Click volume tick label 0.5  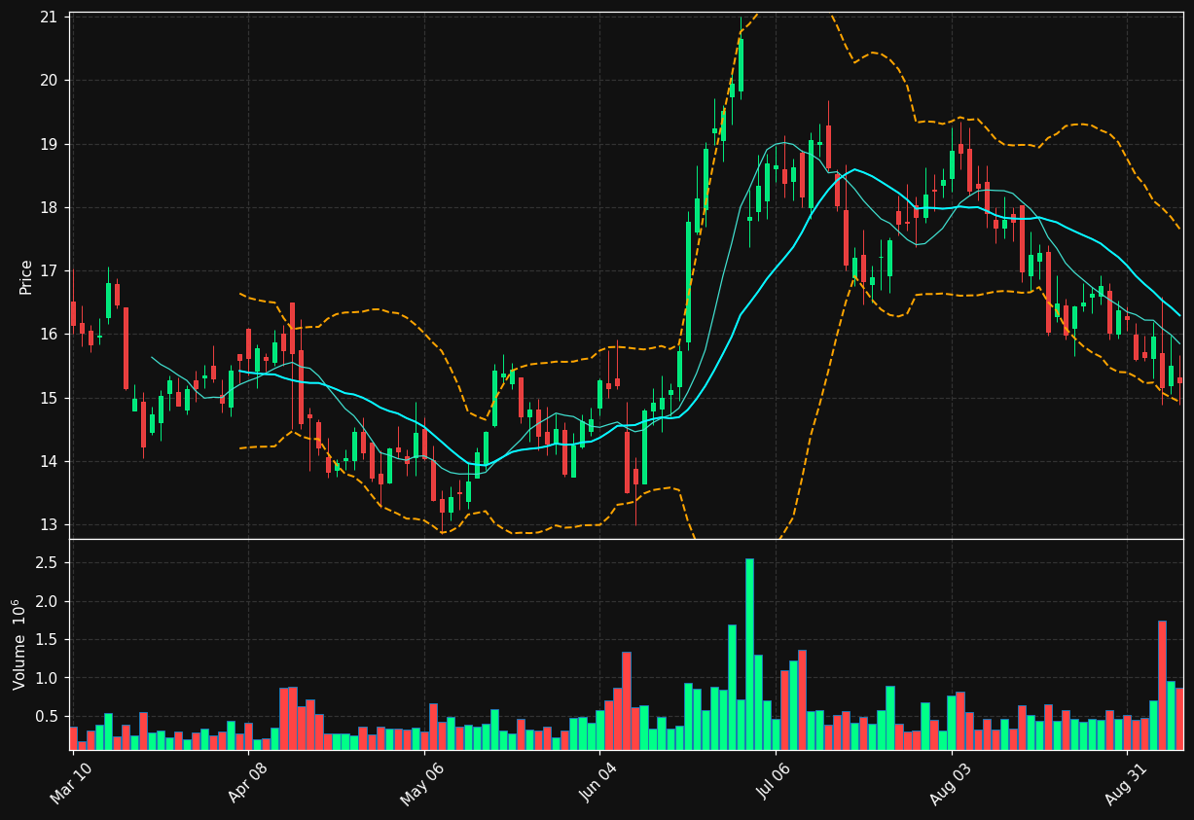(x=47, y=716)
